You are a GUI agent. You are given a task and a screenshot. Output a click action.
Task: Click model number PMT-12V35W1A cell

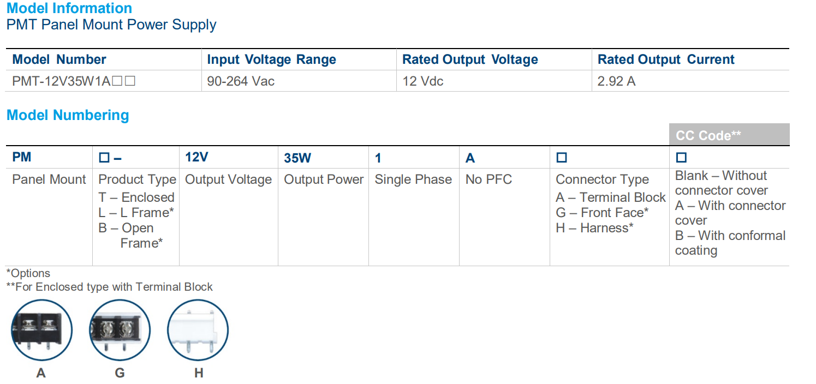coord(74,81)
